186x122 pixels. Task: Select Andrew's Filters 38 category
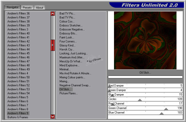[x=18, y=21]
